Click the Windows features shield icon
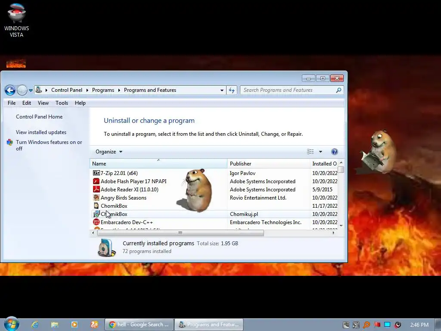Viewport: 441px width, 331px height. 10,142
